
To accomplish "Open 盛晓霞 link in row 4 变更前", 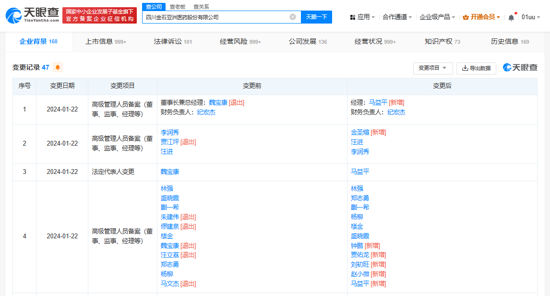I will coord(170,198).
